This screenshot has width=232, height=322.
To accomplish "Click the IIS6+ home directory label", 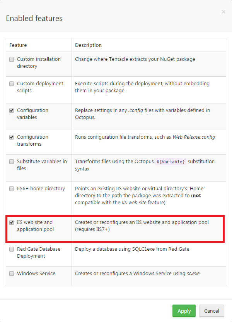I will coord(41,189).
